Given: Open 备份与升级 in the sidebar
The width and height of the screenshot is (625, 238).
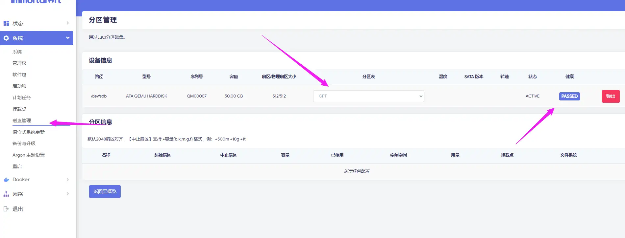Looking at the screenshot, I should (24, 143).
